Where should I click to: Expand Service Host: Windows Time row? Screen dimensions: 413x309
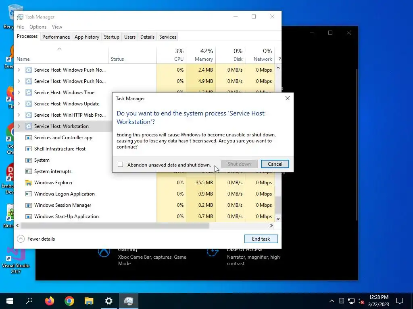click(19, 92)
